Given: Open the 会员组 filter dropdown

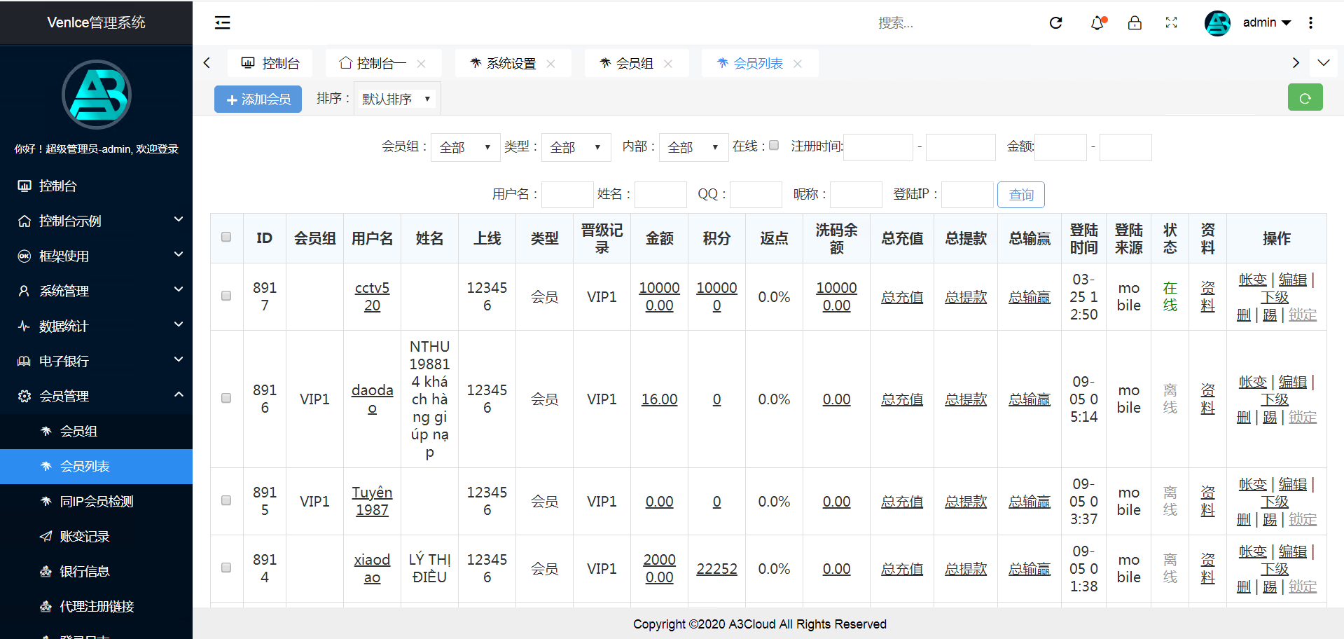Looking at the screenshot, I should [465, 147].
